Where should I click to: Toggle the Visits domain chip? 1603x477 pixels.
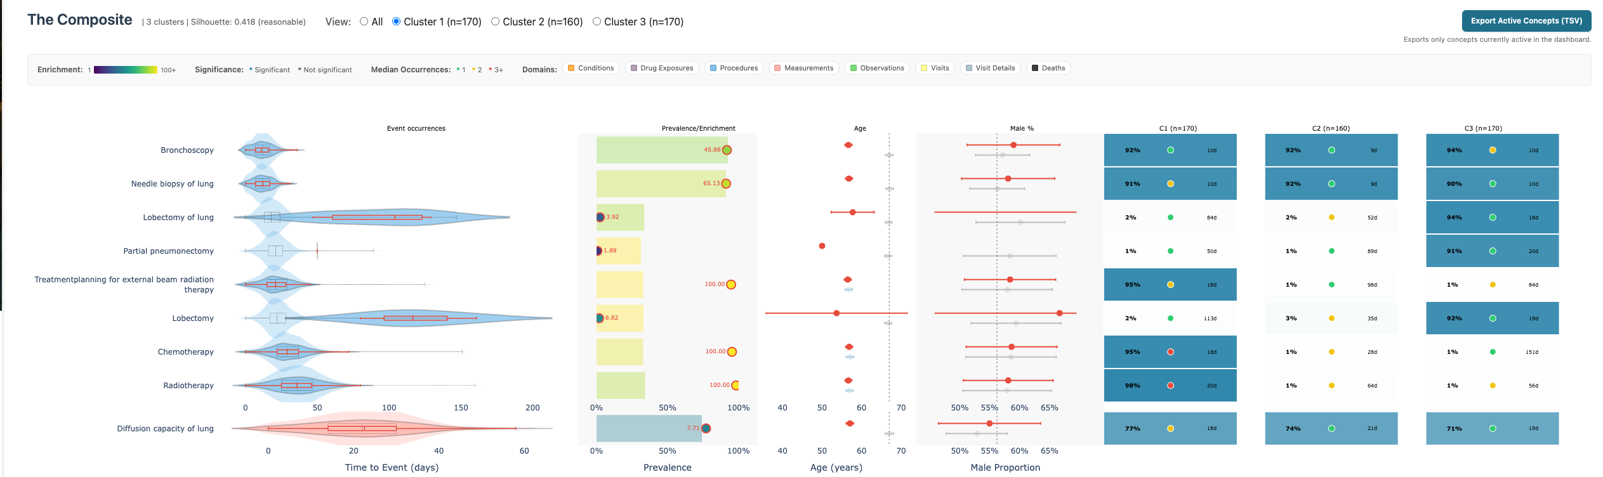click(x=935, y=68)
